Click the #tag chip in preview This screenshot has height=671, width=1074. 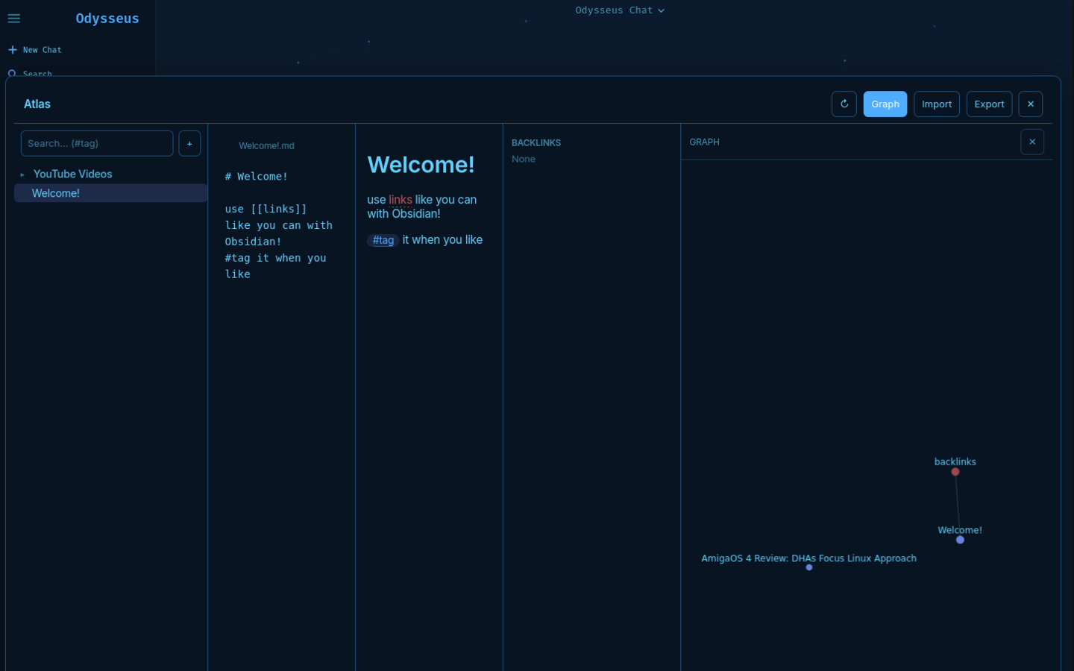coord(383,240)
